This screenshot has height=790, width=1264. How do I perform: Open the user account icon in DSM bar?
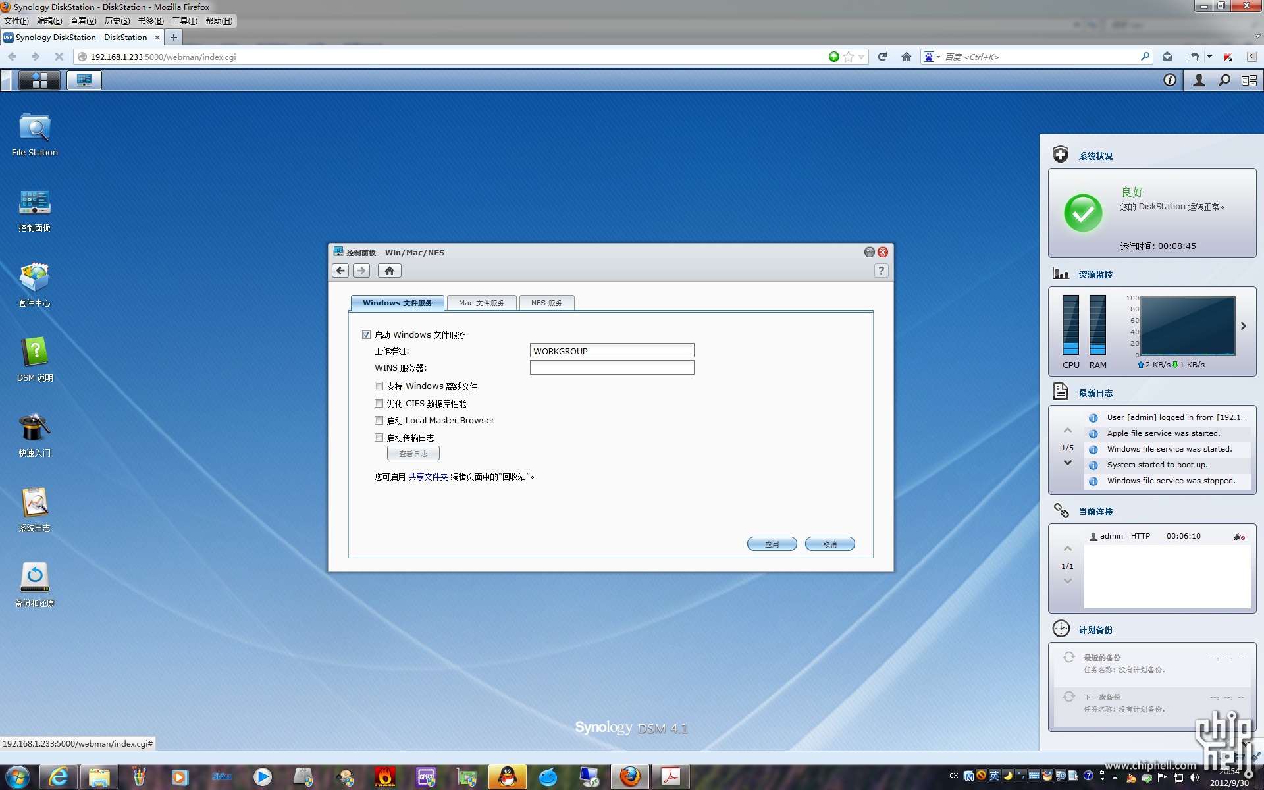pyautogui.click(x=1199, y=80)
